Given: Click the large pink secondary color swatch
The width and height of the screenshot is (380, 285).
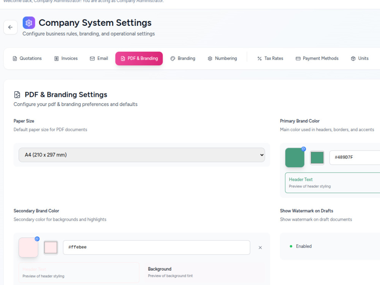Looking at the screenshot, I should [x=28, y=247].
